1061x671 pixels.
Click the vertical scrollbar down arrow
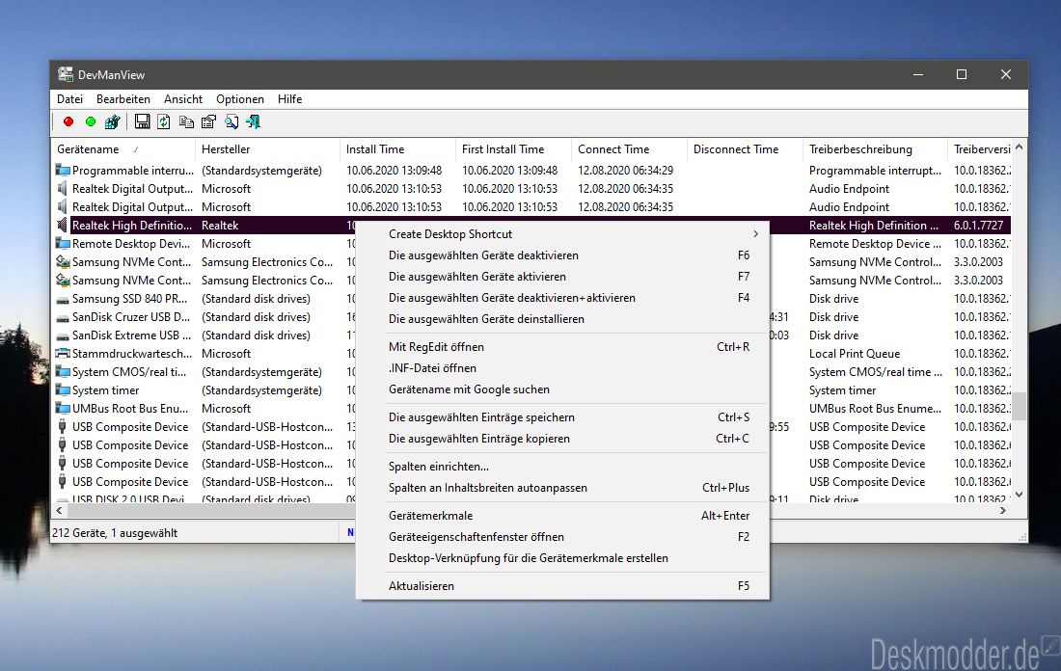[1020, 495]
